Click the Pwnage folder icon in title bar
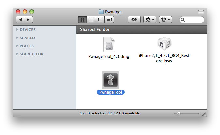This screenshot has width=220, height=135. 101,12
